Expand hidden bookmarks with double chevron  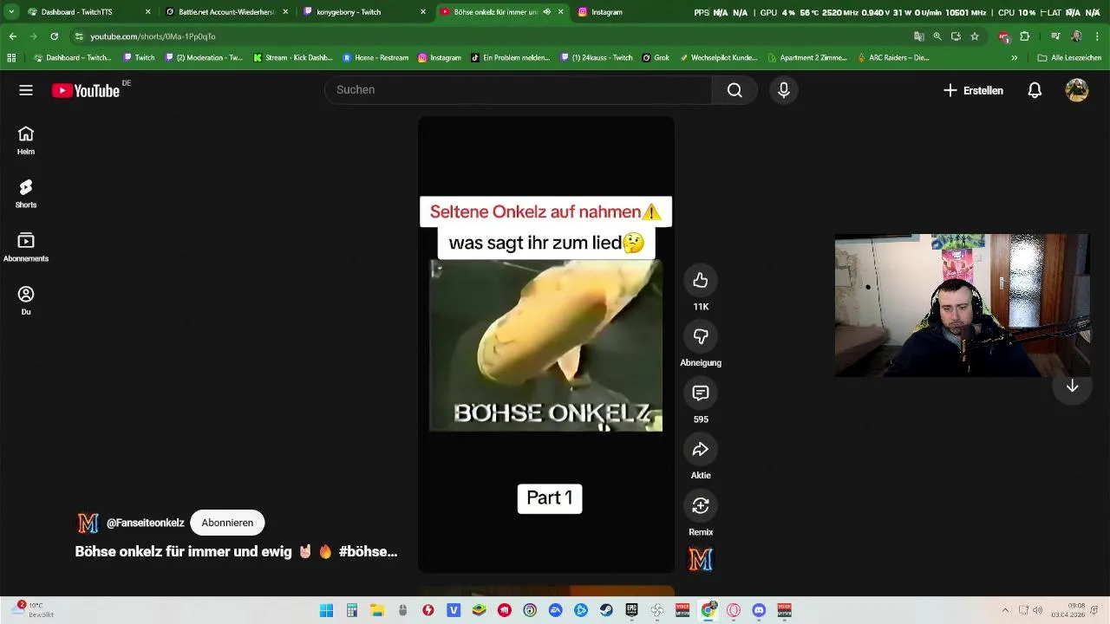[x=1014, y=58]
